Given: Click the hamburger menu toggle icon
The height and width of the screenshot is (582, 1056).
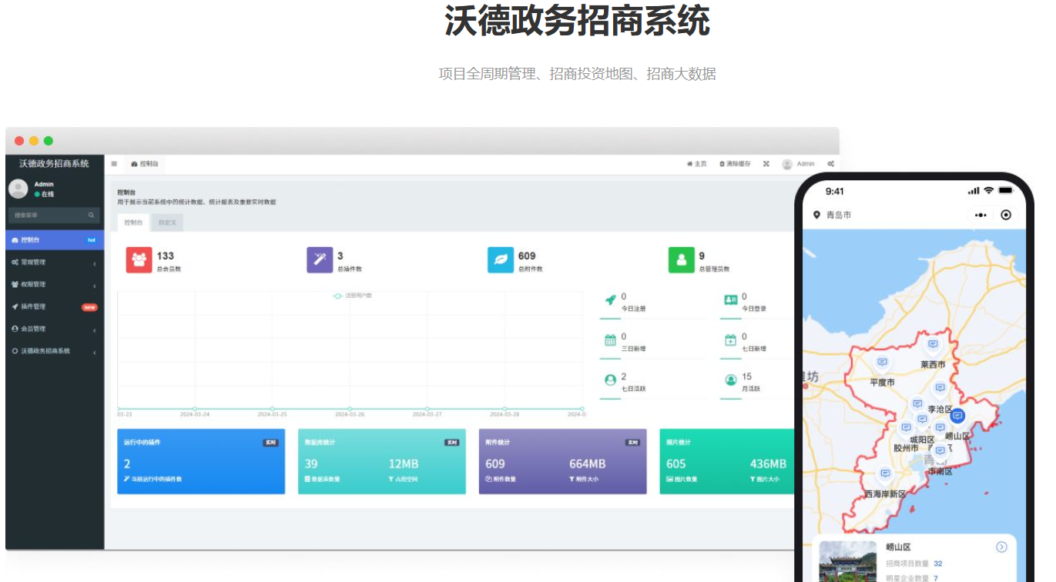Looking at the screenshot, I should coord(114,164).
